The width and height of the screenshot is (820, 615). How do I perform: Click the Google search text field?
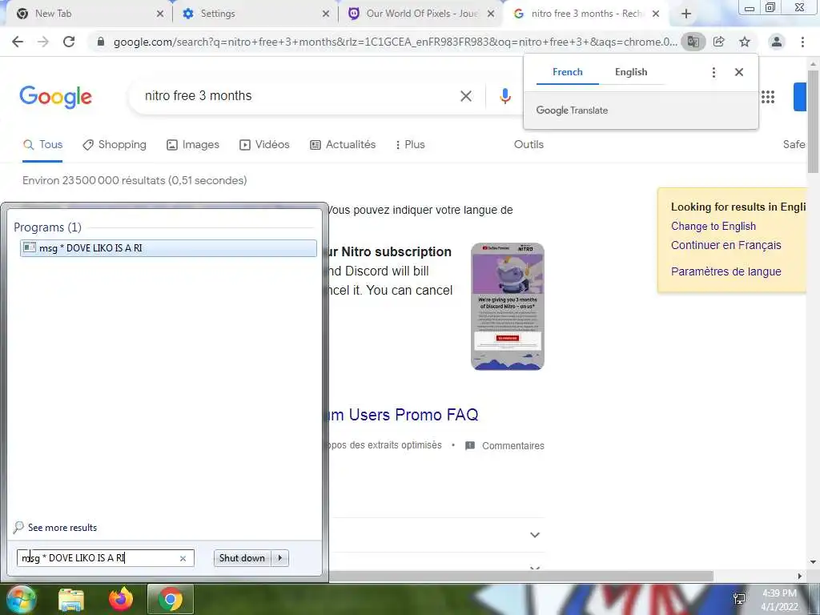(298, 96)
